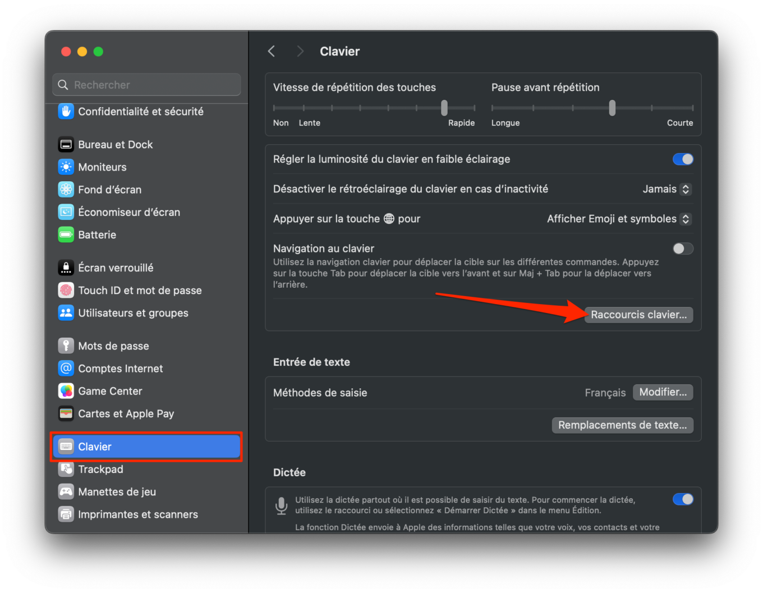Click the Moniteurs sun icon

pyautogui.click(x=66, y=167)
